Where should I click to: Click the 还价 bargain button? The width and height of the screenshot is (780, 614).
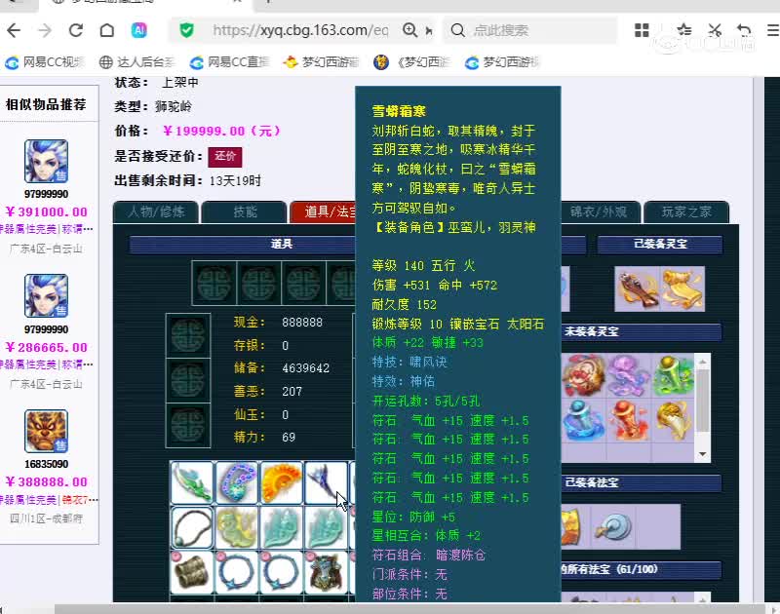coord(225,157)
